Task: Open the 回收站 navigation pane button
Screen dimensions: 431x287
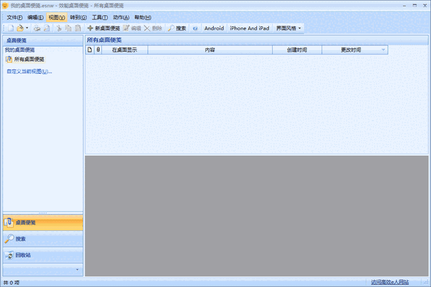Action: [43, 255]
